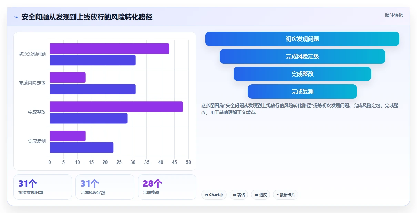Select the 完成复测 funnel stage

point(302,91)
